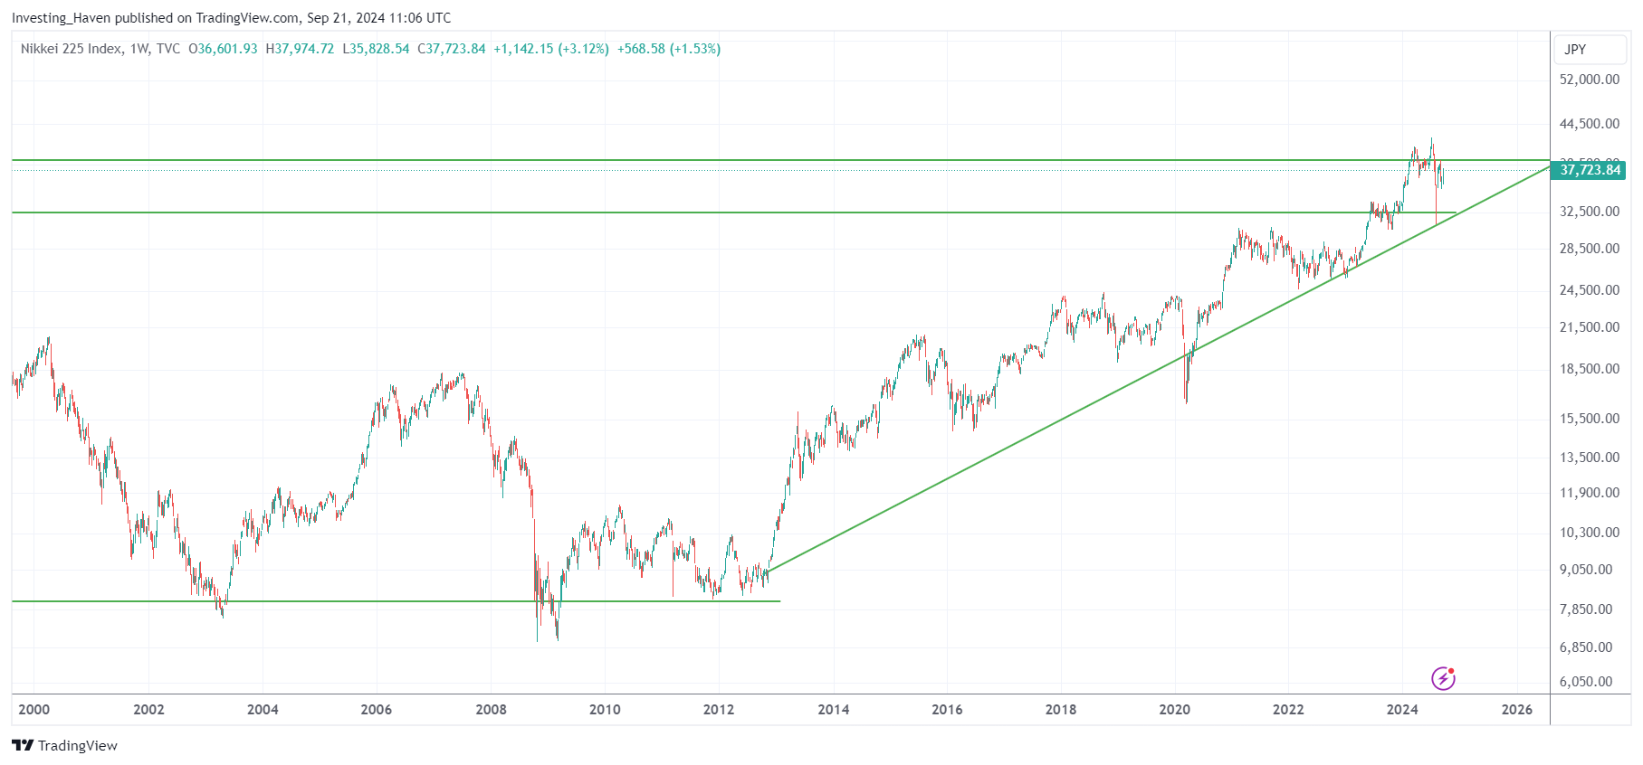1643x765 pixels.
Task: Click the 32,500.00 price axis label
Action: click(x=1589, y=212)
